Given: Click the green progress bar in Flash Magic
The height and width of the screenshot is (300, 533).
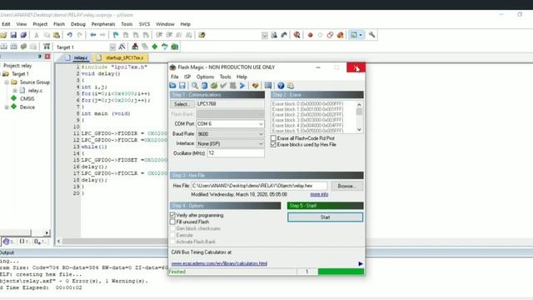Looking at the screenshot, I should coord(341,272).
